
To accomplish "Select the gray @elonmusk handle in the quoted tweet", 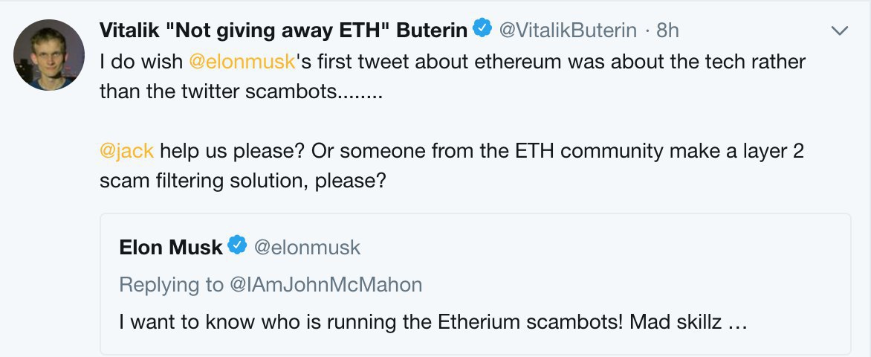I will [307, 247].
